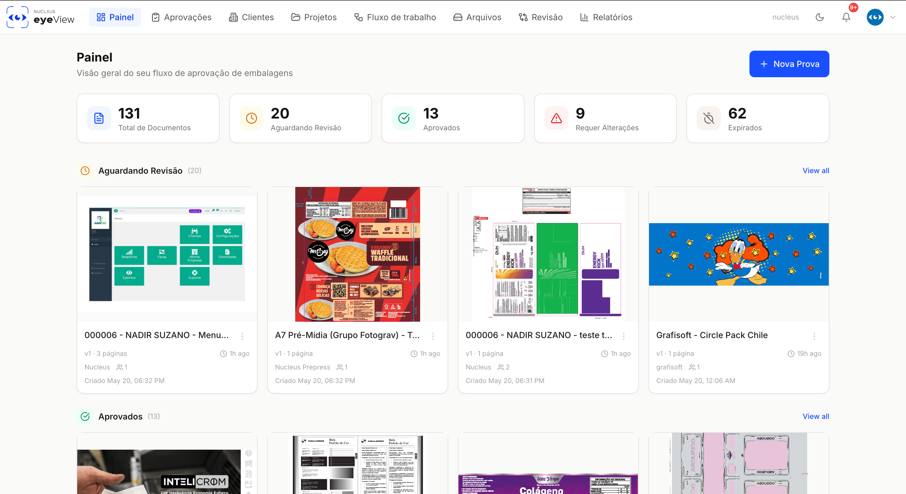
Task: Open the Grafisoft Circle Pack Chile thumbnail
Action: [x=739, y=254]
